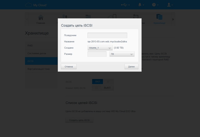The height and width of the screenshot is (137, 200).
Task: Click the Размер size input field
Action: pos(97,54)
